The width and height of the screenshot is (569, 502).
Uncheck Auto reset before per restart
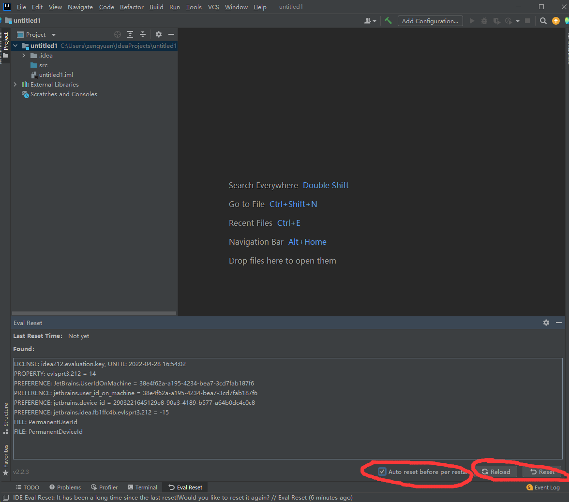pos(383,472)
